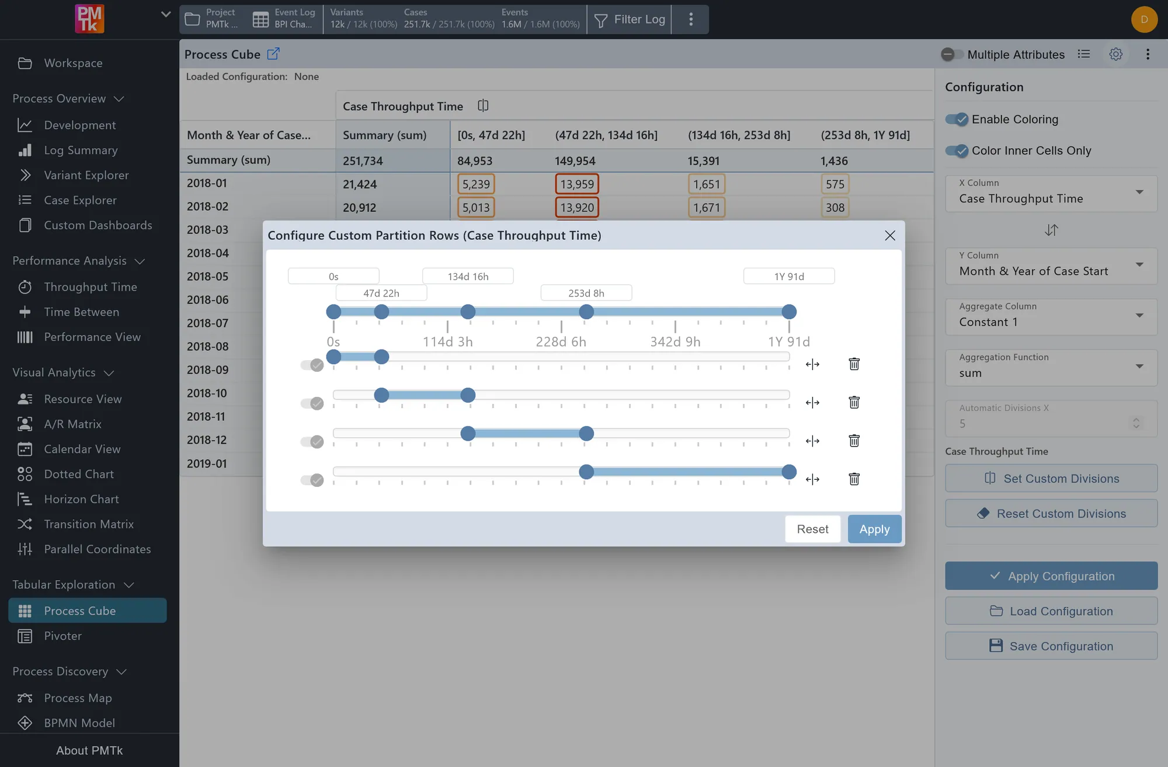Image resolution: width=1168 pixels, height=767 pixels.
Task: Toggle Color Inner Cells Only switch
Action: (x=957, y=151)
